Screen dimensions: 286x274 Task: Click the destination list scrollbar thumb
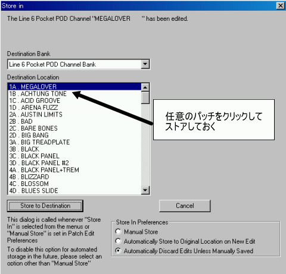tap(145, 97)
